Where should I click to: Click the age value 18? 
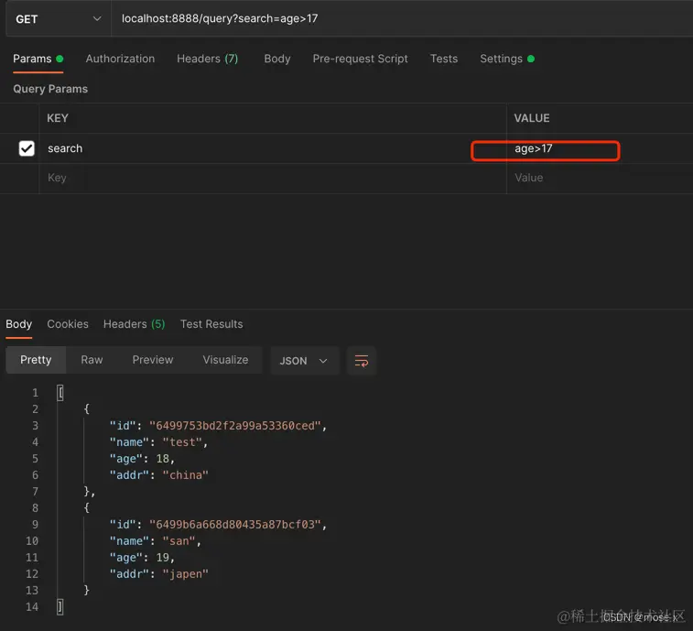pyautogui.click(x=162, y=459)
